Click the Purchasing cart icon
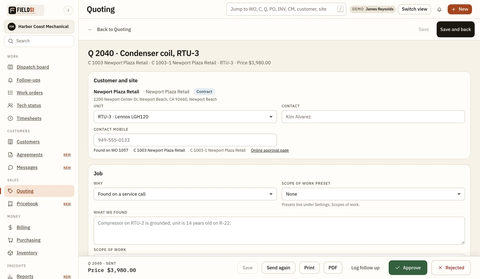Image resolution: width=480 pixels, height=279 pixels. click(10, 240)
